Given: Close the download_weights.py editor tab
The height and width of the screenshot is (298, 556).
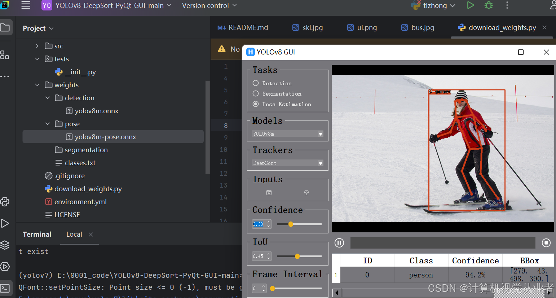Looking at the screenshot, I should [544, 27].
